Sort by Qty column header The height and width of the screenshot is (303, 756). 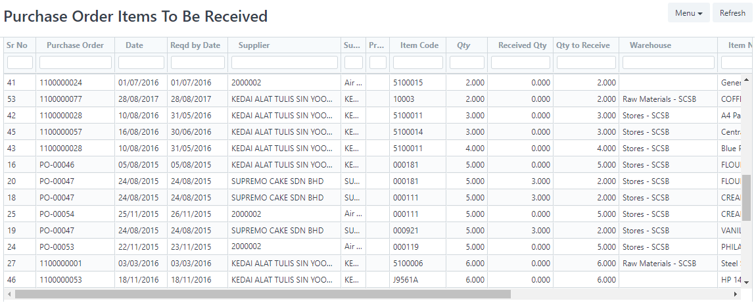click(x=463, y=45)
